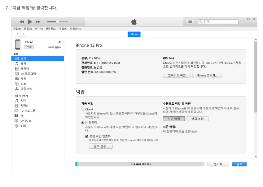Click the scrollbar down arrow
The height and width of the screenshot is (187, 263).
256,156
